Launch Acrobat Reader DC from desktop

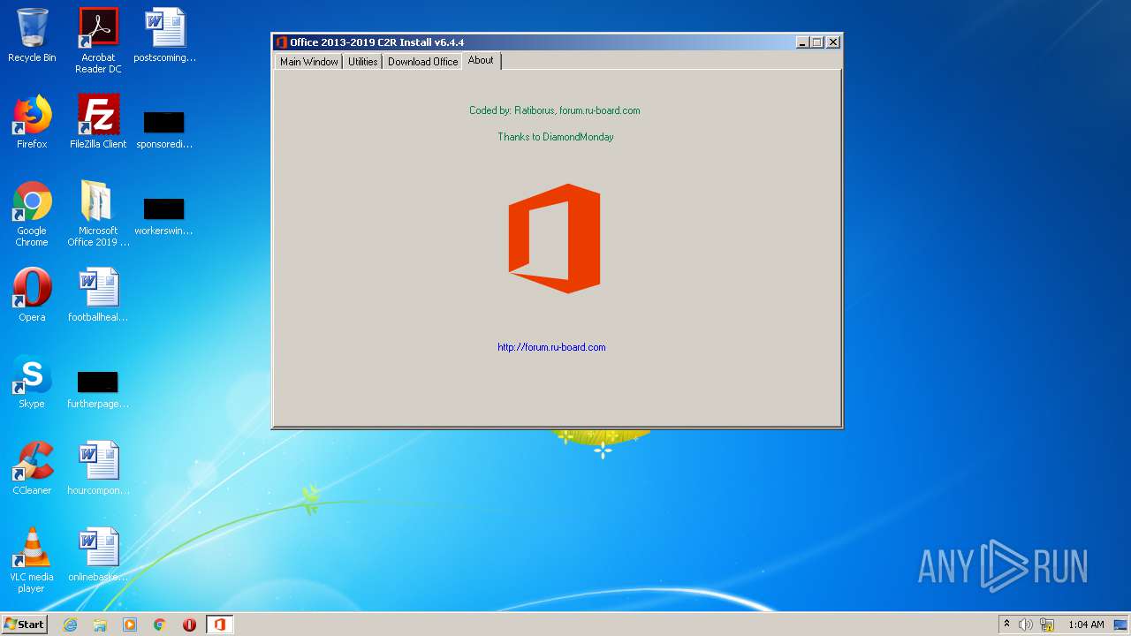tap(98, 41)
